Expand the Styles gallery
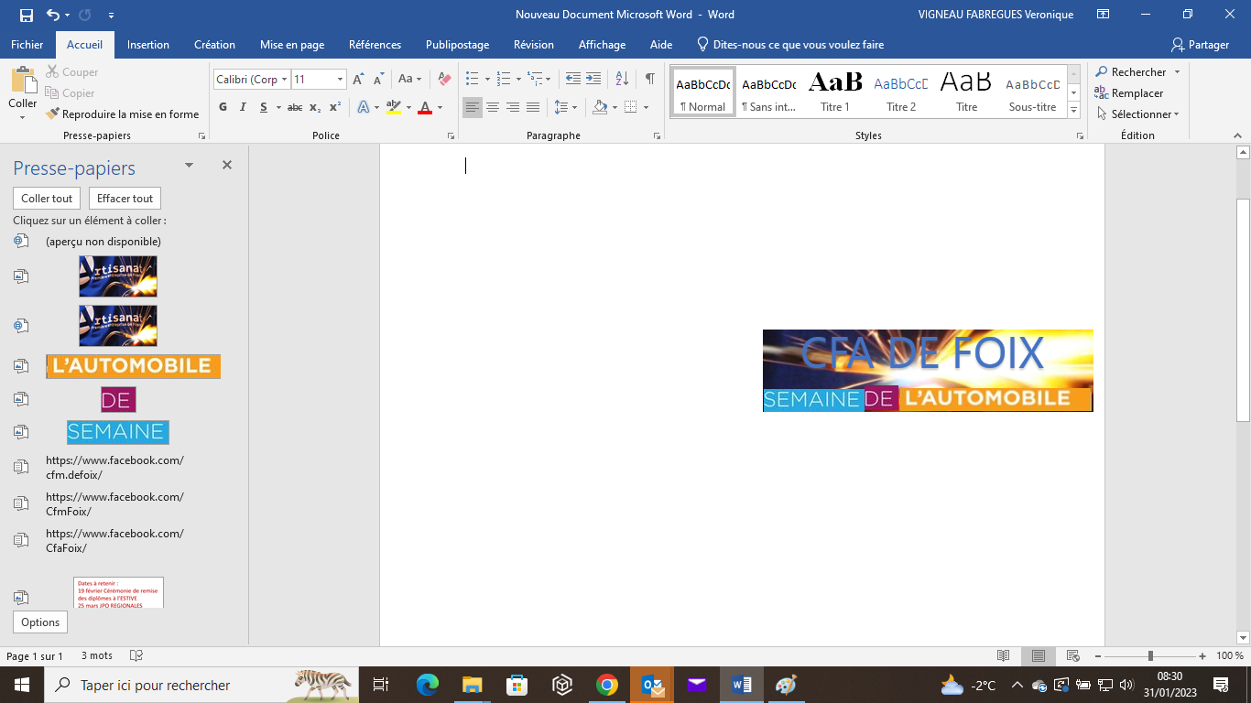 pos(1074,112)
